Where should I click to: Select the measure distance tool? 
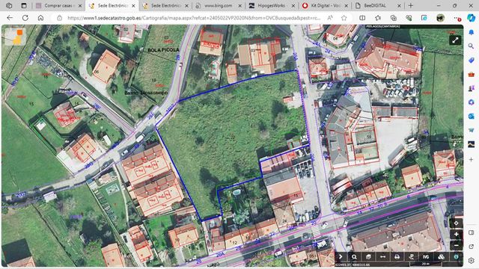pos(382,257)
